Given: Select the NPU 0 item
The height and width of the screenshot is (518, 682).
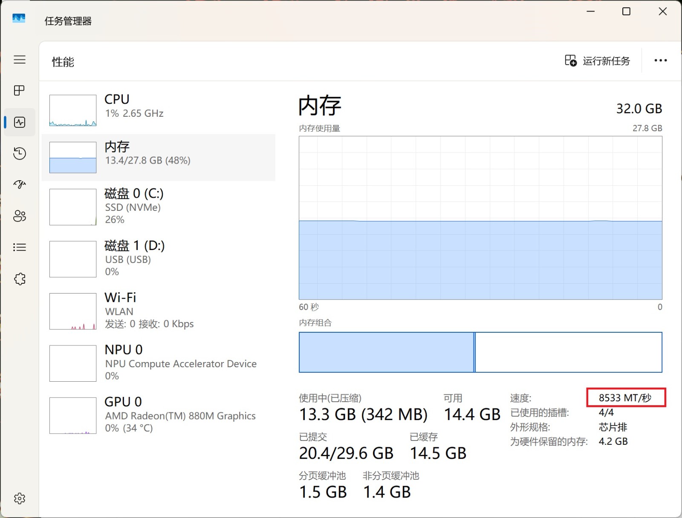Looking at the screenshot, I should [158, 363].
